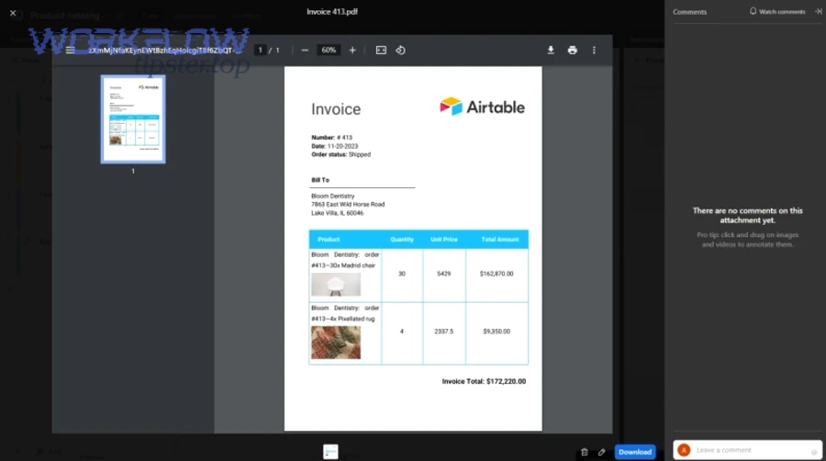Select page 1 thumbnail in sidebar
Screen dimensions: 826x461
[133, 119]
